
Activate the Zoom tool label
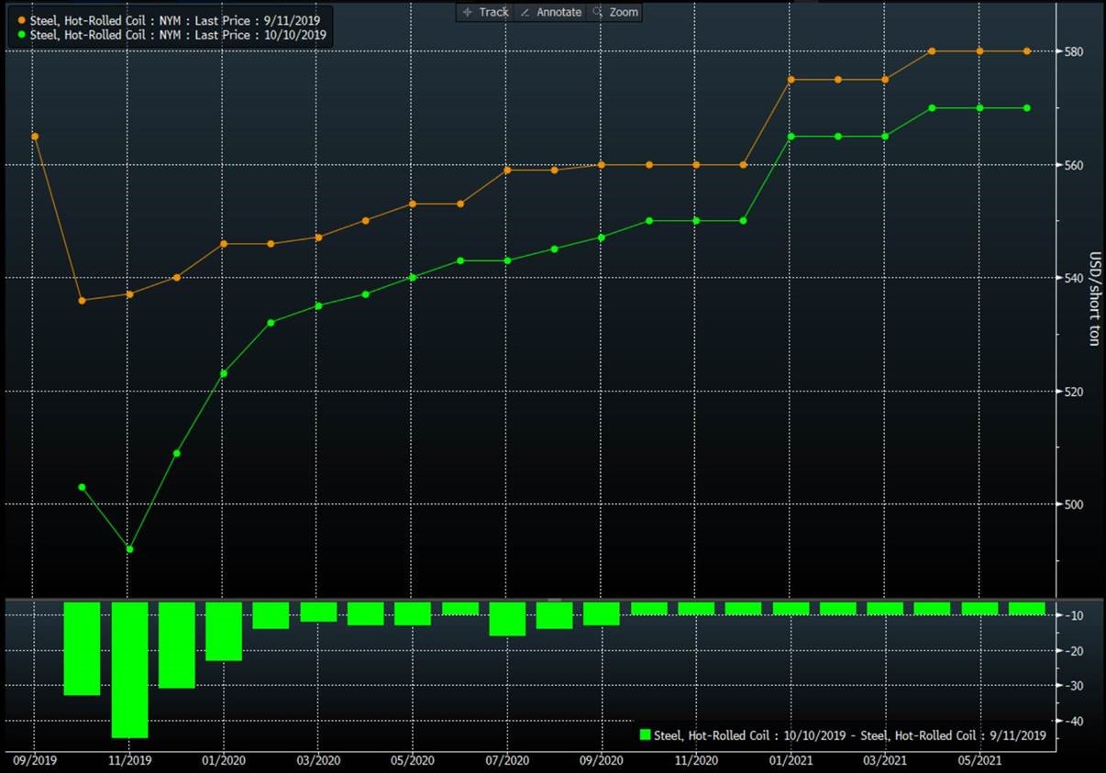[x=624, y=12]
